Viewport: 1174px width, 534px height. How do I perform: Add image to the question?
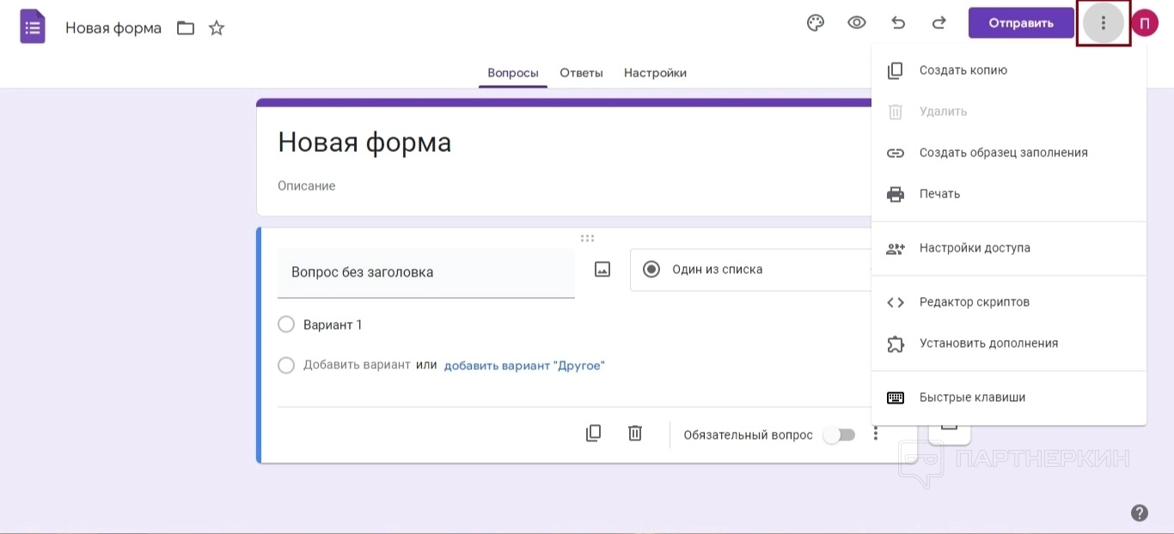tap(602, 270)
